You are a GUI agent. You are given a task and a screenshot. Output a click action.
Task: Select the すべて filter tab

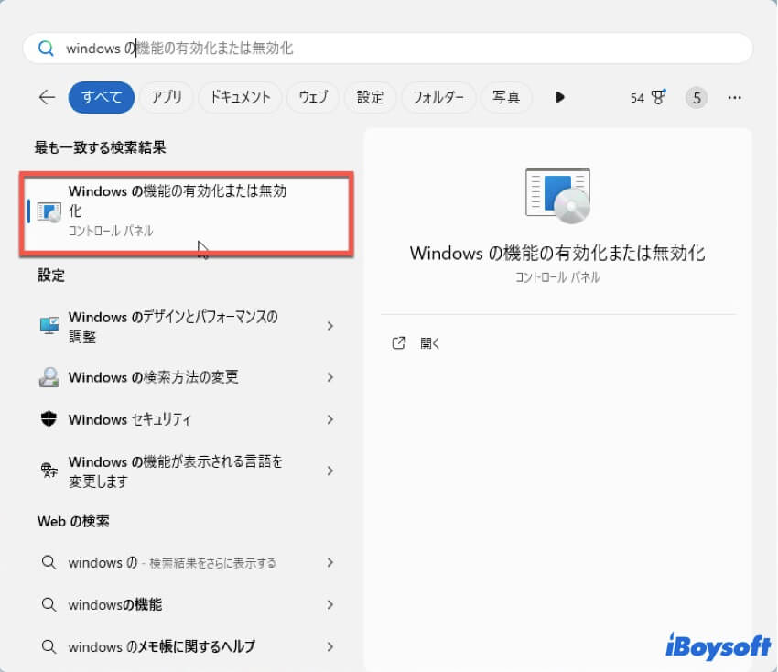pos(101,97)
